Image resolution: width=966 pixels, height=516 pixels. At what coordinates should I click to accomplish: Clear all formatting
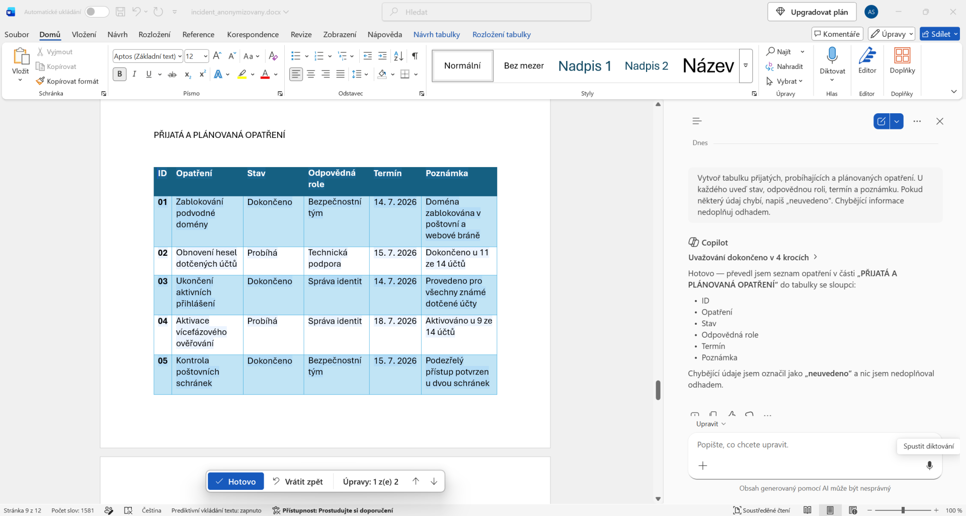[x=273, y=56]
